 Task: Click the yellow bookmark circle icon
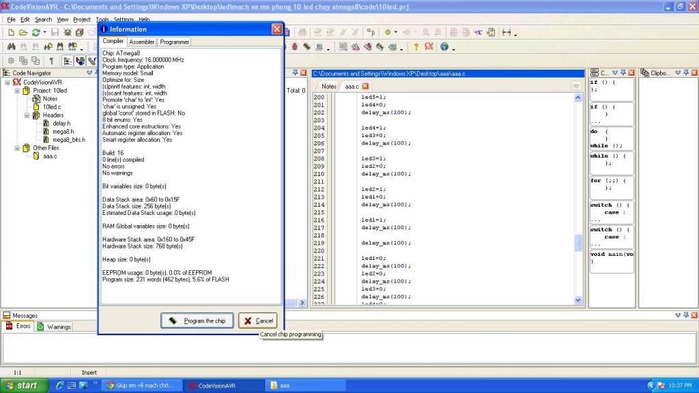coord(388,32)
